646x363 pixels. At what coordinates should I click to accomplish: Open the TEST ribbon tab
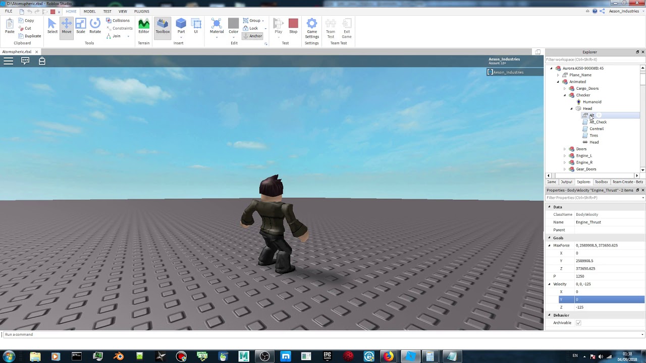click(x=107, y=11)
